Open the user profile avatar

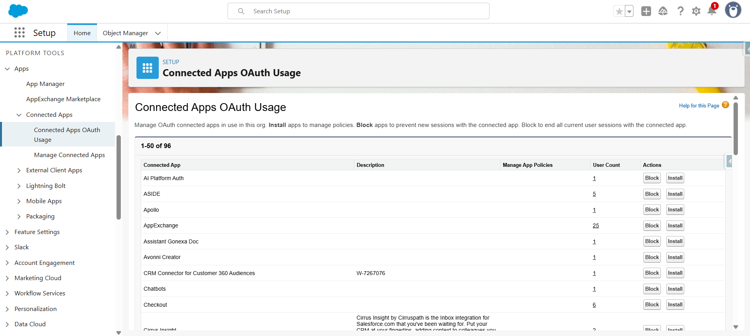(733, 10)
